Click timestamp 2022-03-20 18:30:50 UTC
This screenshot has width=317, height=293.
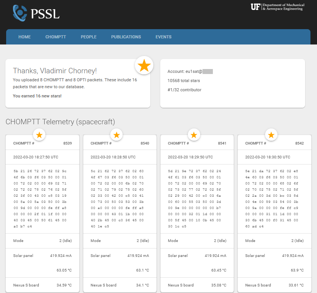click(x=268, y=157)
